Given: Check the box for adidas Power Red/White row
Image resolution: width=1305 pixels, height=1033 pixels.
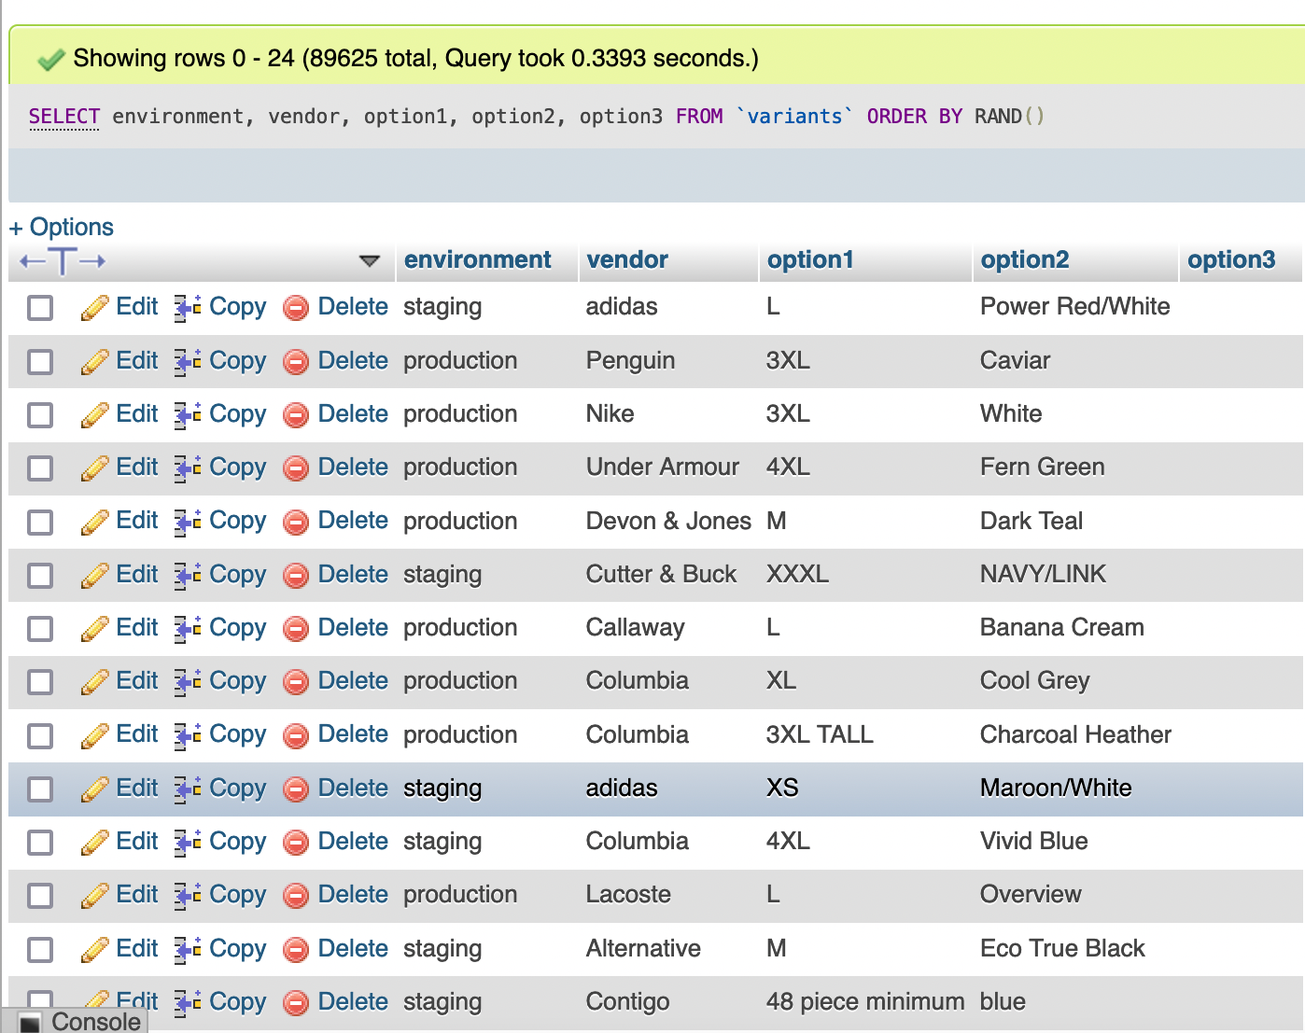Looking at the screenshot, I should coord(40,307).
